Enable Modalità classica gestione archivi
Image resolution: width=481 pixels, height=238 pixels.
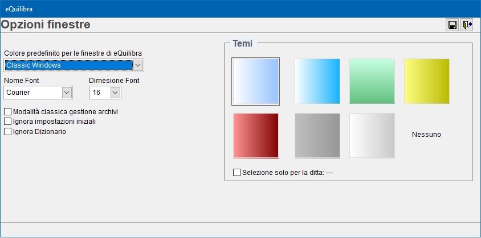(8, 112)
